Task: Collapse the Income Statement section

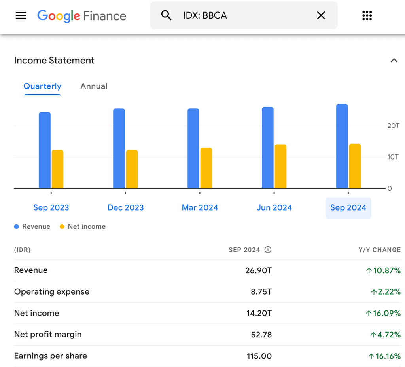Action: (394, 60)
